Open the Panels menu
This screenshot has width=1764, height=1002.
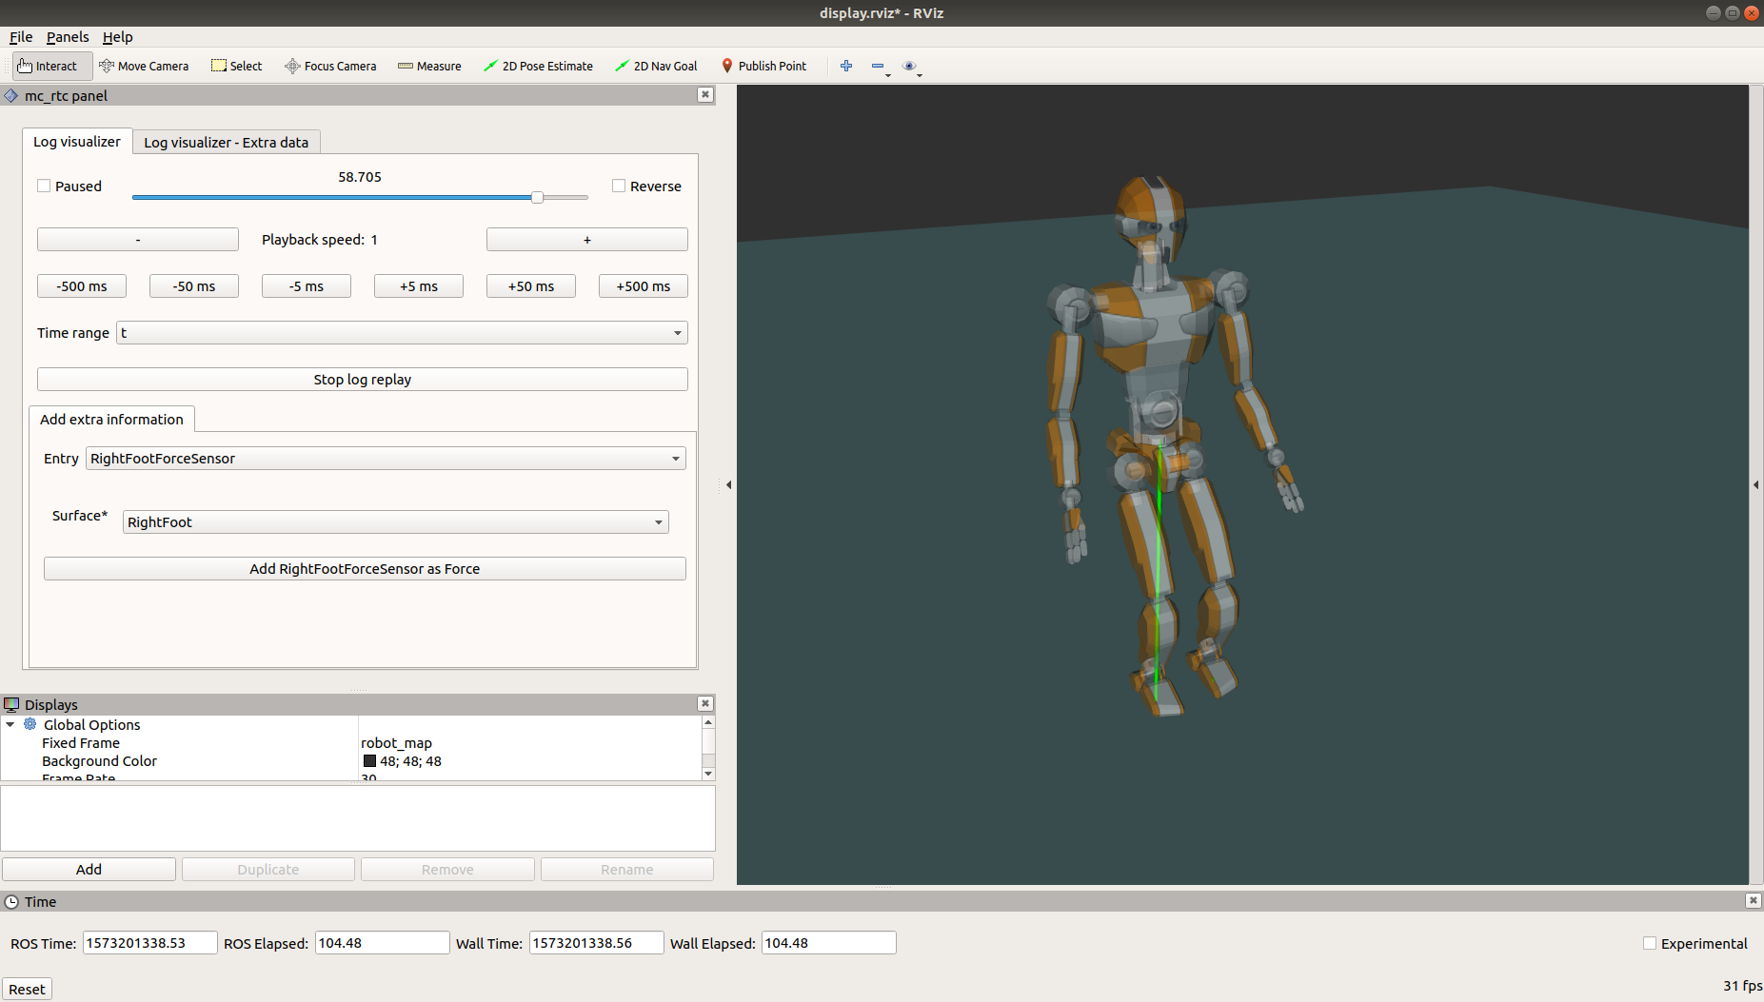click(67, 37)
